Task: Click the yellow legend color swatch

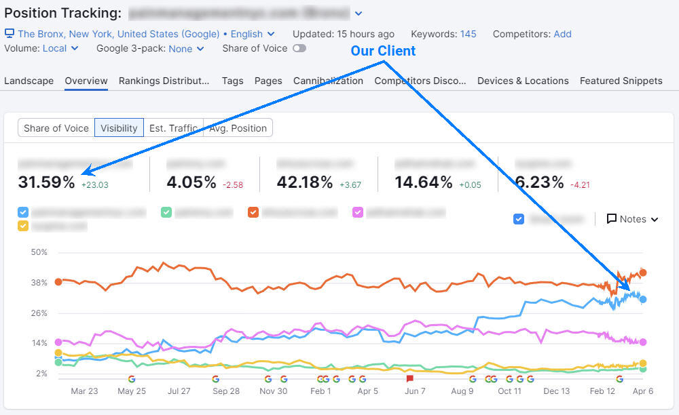Action: pos(22,225)
